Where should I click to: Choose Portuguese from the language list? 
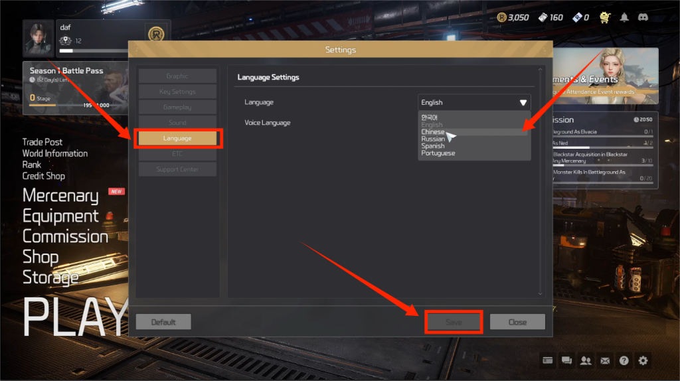tap(438, 153)
